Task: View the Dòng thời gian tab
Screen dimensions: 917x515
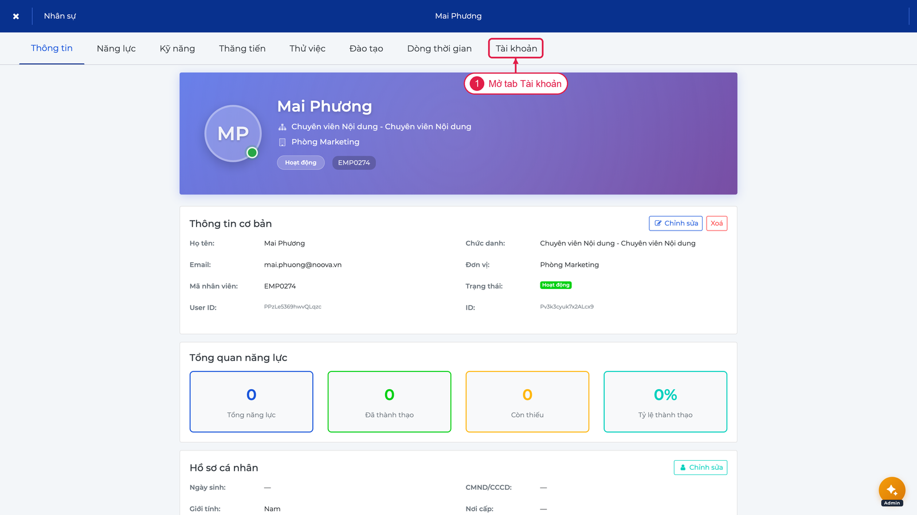Action: pos(440,49)
